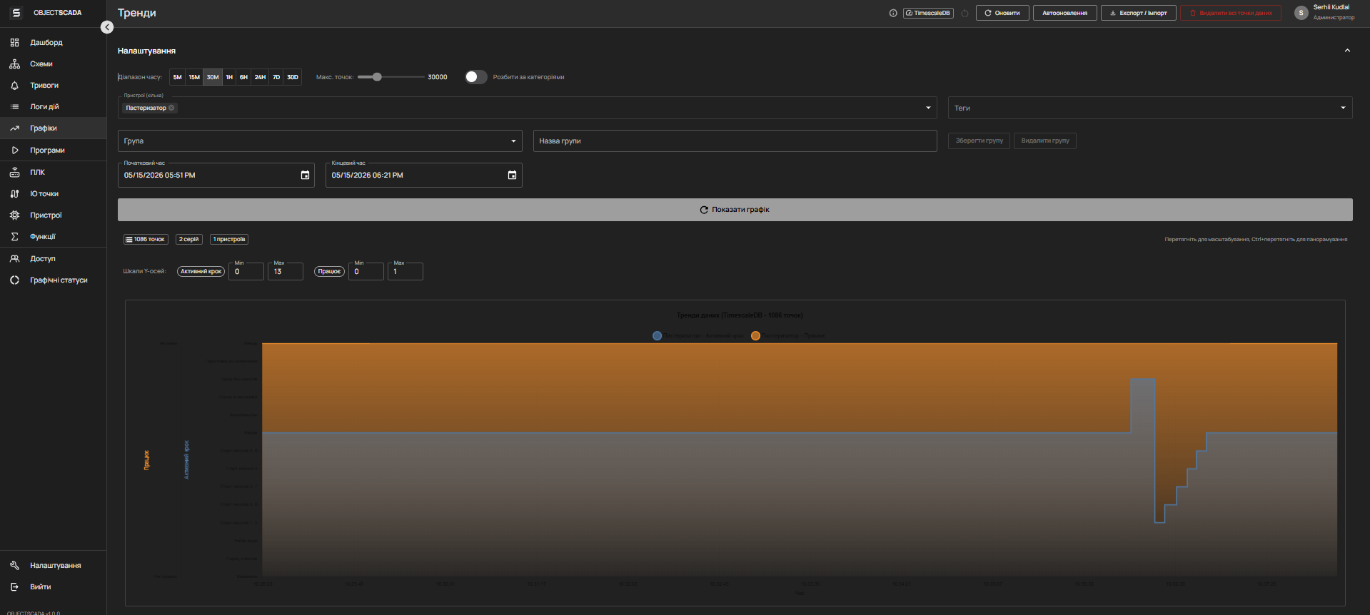Click the 2 серій chip

(x=189, y=240)
